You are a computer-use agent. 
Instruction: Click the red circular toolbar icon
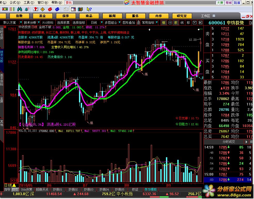point(50,9)
